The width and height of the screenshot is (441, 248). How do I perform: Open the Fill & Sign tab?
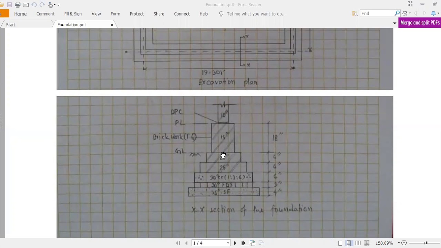point(73,14)
